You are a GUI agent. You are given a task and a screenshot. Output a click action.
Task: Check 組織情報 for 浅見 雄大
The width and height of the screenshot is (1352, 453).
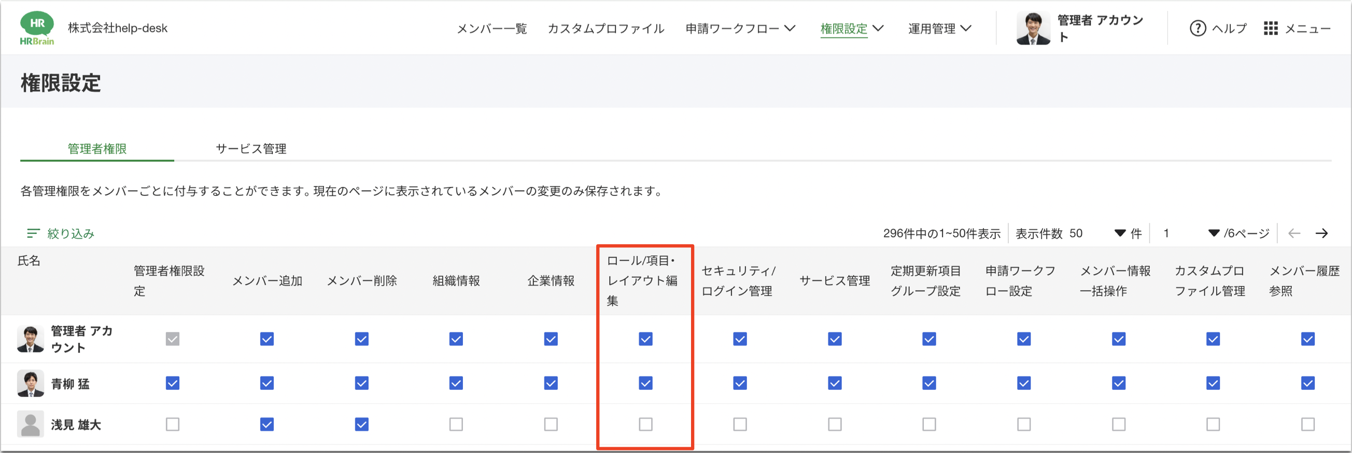click(x=456, y=424)
